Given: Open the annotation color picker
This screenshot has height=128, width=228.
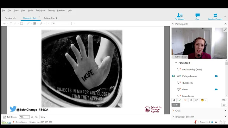Looking at the screenshot, I should [35, 23].
